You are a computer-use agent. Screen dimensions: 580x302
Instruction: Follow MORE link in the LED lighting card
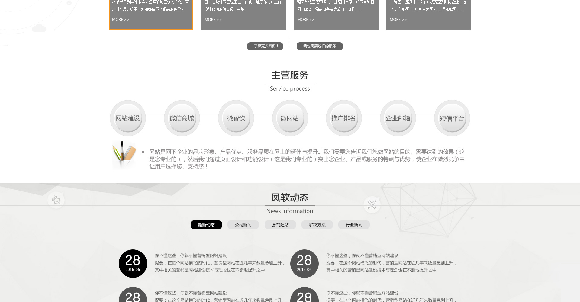tap(398, 20)
